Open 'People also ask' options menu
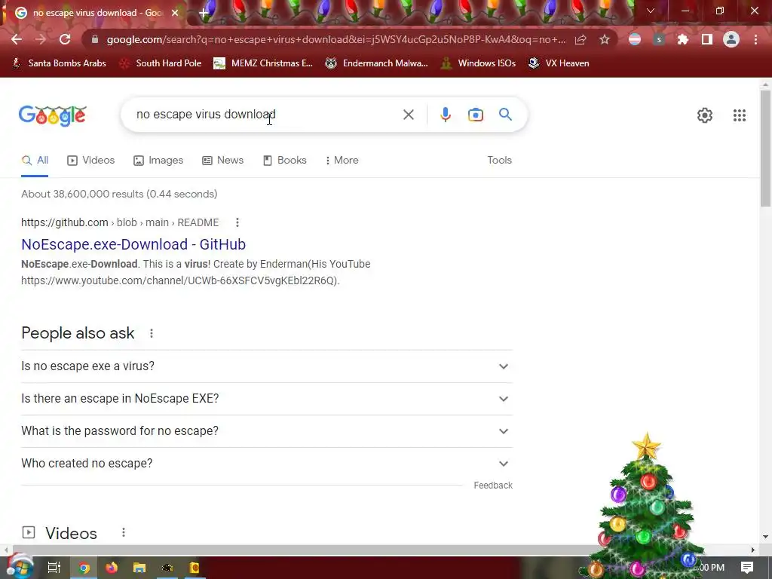772x579 pixels. [x=151, y=333]
